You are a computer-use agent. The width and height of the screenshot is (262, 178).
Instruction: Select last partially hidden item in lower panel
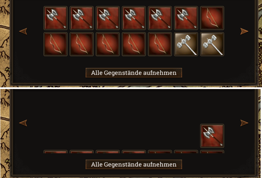tap(212, 152)
